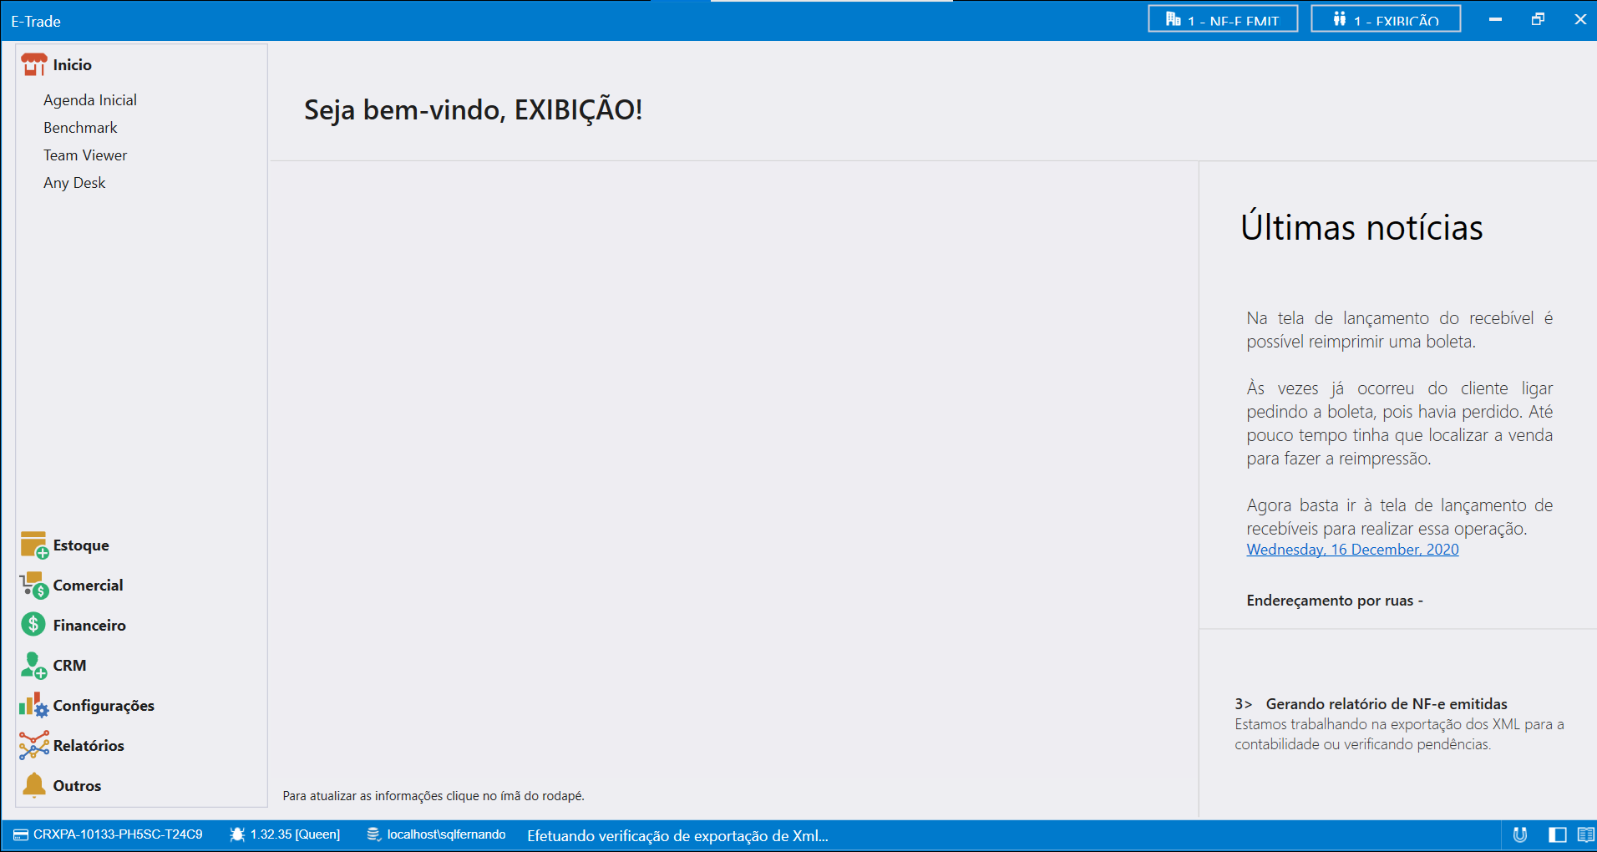Click the Comercial shopping cart icon
The image size is (1597, 852).
click(33, 586)
